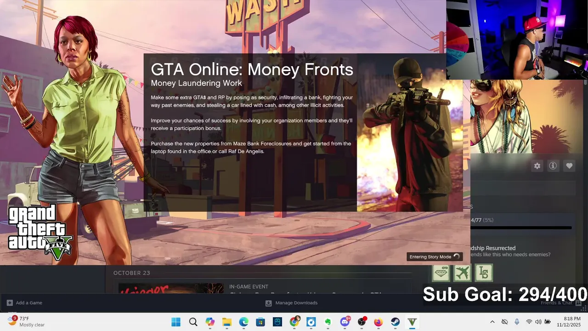
Task: Open the diamond achievement badge
Action: (441, 273)
